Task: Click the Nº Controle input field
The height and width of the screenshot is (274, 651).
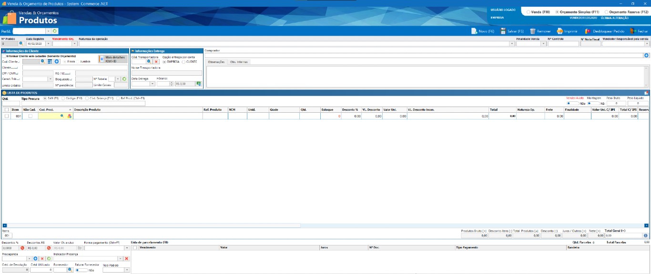Action: tap(562, 44)
